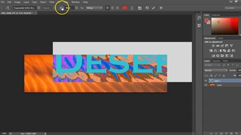Add a Threshold adjustment
Screen dimensions: 241x135
point(222,56)
